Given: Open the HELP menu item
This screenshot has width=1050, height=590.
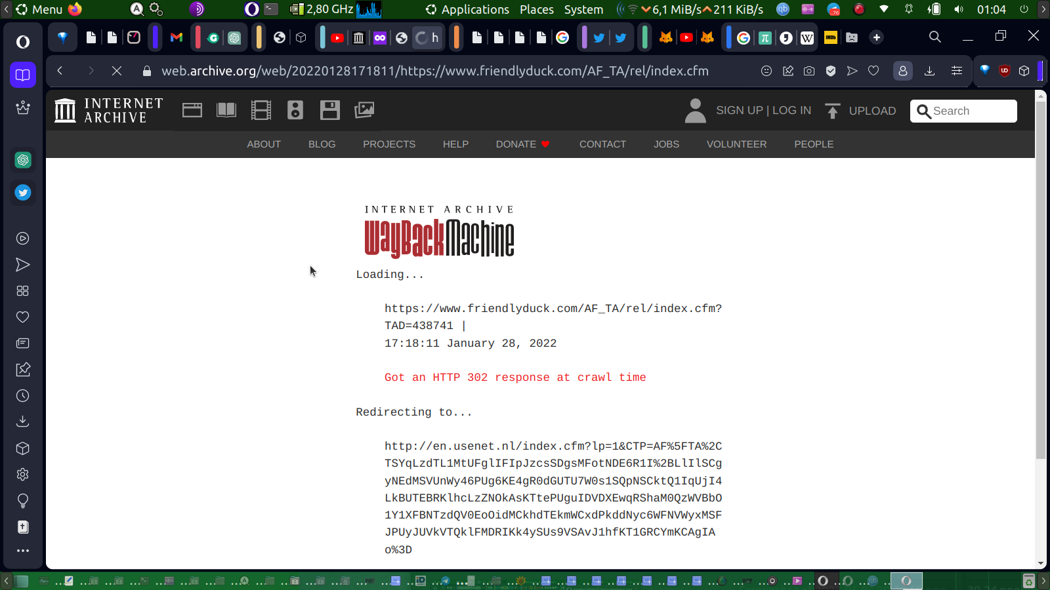Looking at the screenshot, I should [455, 144].
